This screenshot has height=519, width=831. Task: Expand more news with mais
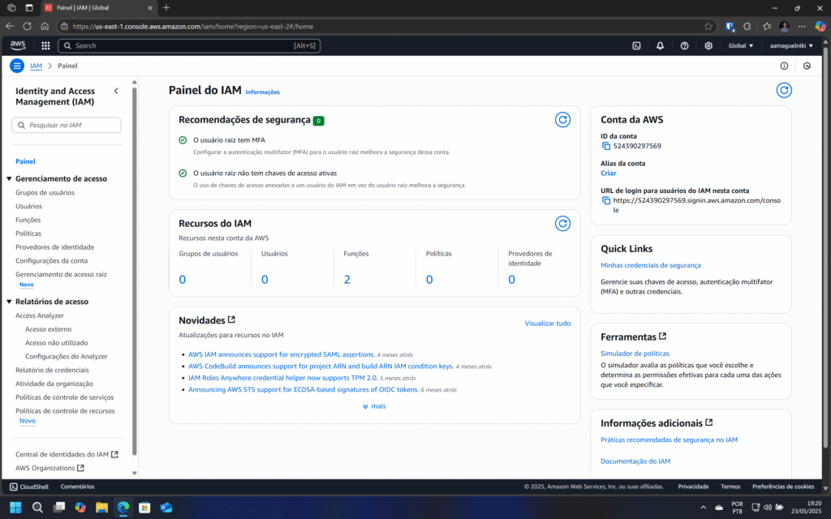(374, 406)
